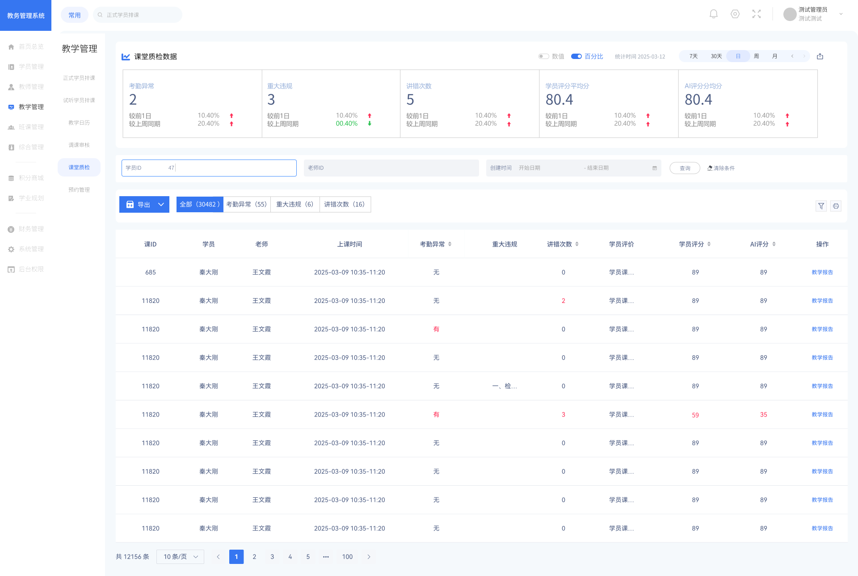Select the 讲错次数 (16) tab
The width and height of the screenshot is (858, 576).
click(345, 204)
